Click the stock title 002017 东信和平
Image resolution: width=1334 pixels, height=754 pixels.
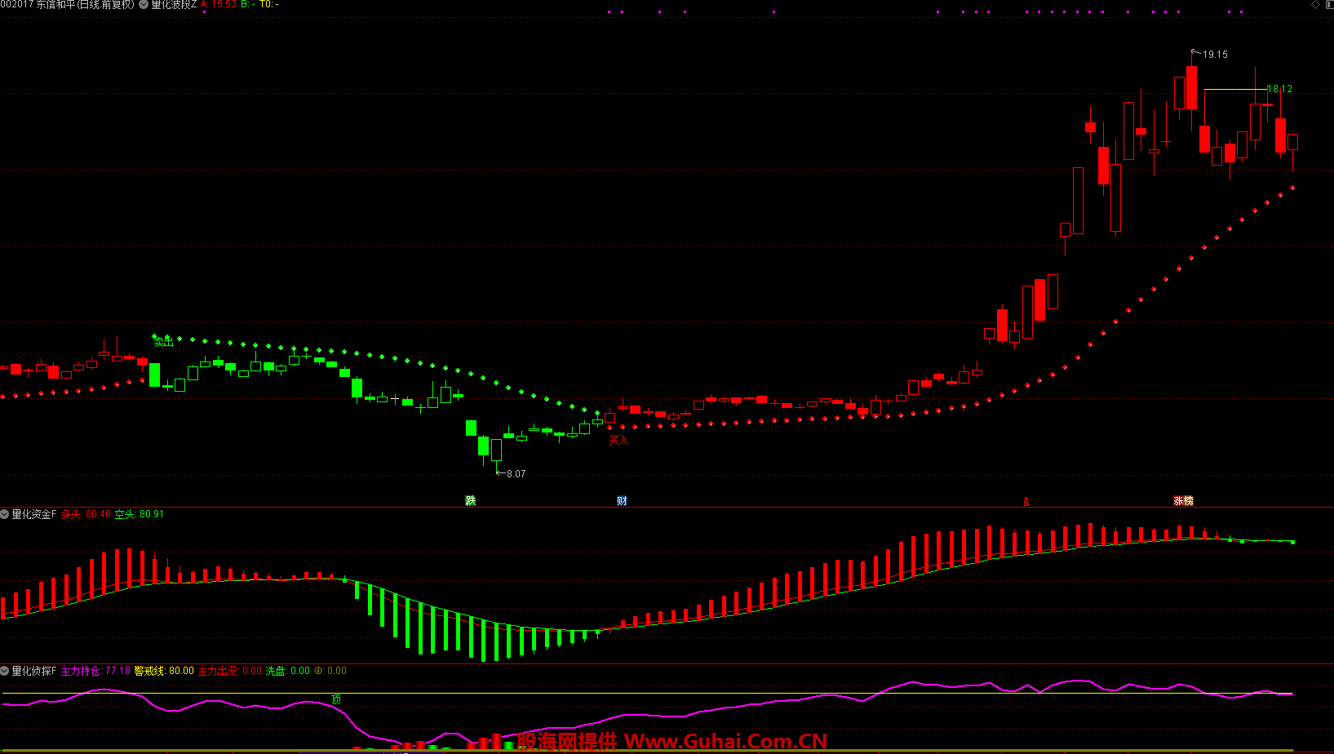38,4
